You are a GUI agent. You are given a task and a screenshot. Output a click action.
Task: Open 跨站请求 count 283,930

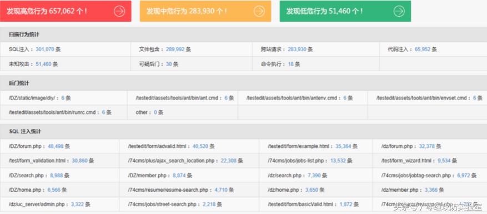click(x=297, y=49)
